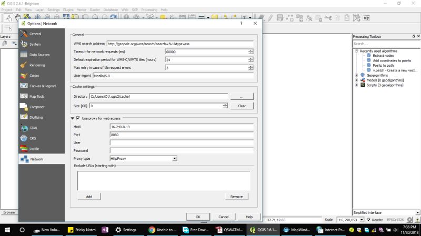Viewport: 421px width, 236px height.
Task: Click the Timeout for network requests field
Action: click(x=206, y=52)
